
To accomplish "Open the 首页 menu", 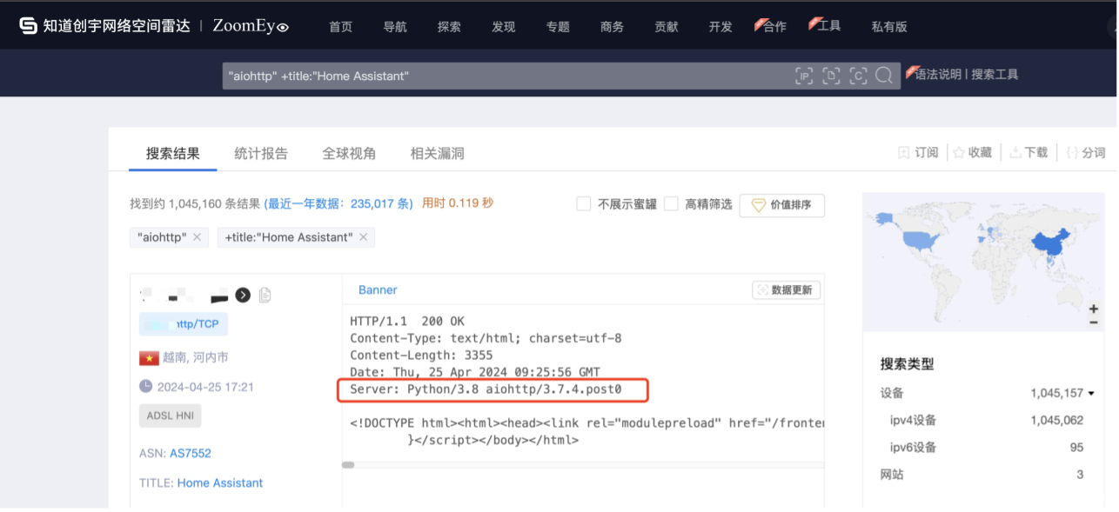I will point(340,27).
